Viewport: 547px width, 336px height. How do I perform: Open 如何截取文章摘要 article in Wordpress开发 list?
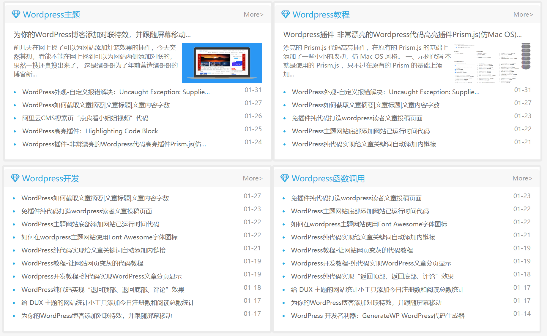coord(95,198)
